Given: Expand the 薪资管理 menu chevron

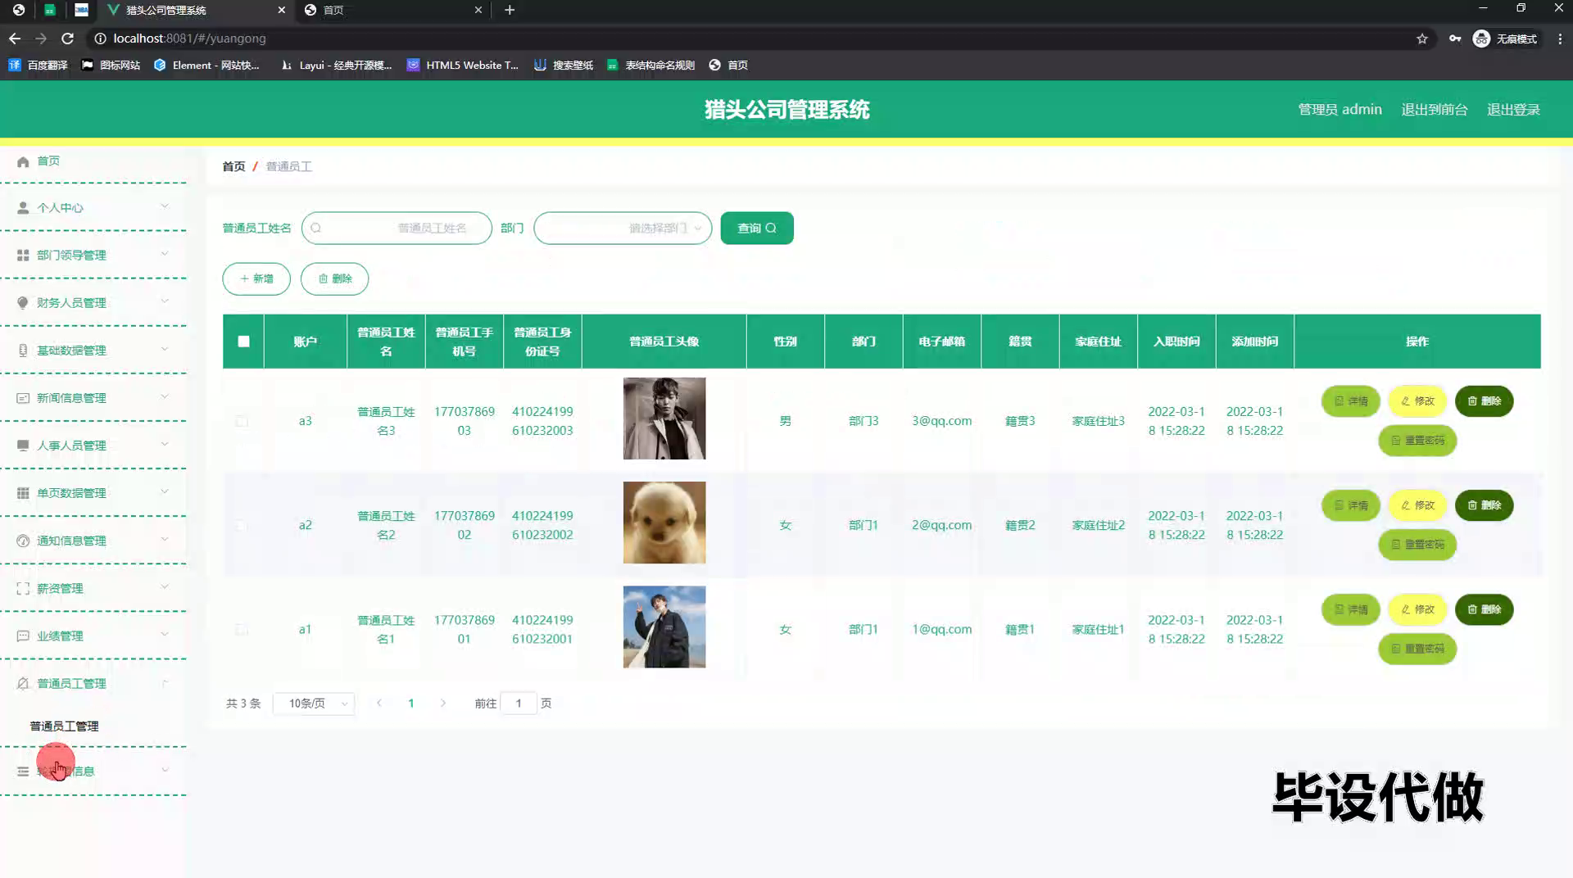Looking at the screenshot, I should click(165, 586).
